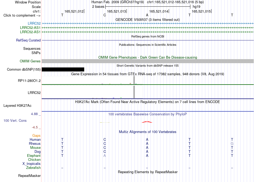Click the lower LRRC52-AS1 transcript label
254x182 pixels.
[30, 32]
